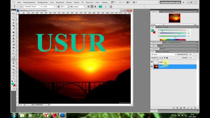
Task: Select the Healing Brush tool
Action: pos(13,32)
